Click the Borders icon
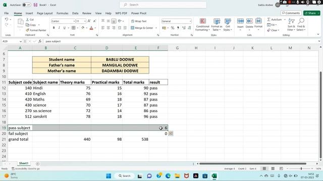Image resolution: width=323 pixels, height=181 pixels. [x=74, y=28]
